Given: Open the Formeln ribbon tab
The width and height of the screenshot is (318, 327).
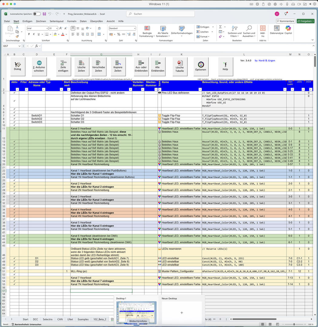Looking at the screenshot, I should pos(72,21).
